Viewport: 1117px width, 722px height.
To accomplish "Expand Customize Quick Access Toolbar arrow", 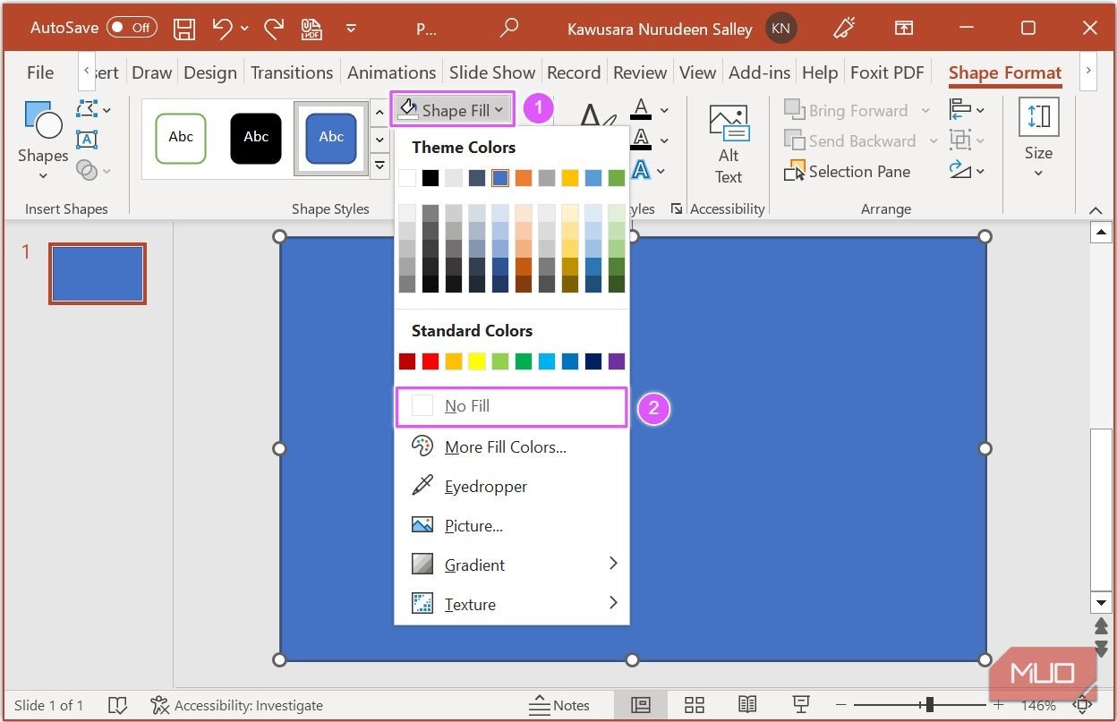I will (350, 29).
